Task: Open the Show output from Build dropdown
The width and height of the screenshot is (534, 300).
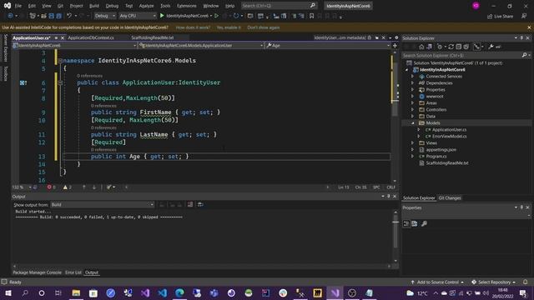Action: [102, 204]
